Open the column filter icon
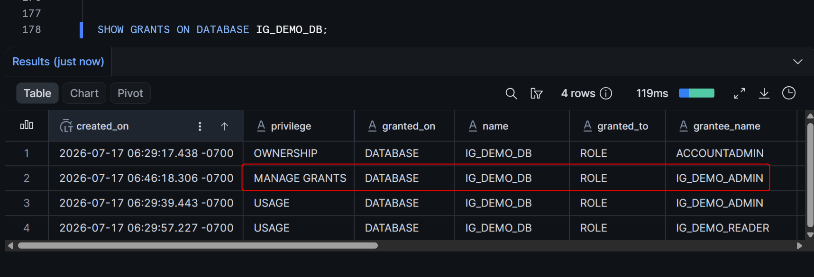Viewport: 814px width, 277px height. point(536,93)
